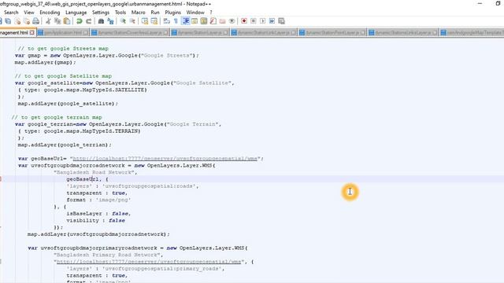Open the View menu
The height and width of the screenshot is (283, 504).
coord(29,13)
